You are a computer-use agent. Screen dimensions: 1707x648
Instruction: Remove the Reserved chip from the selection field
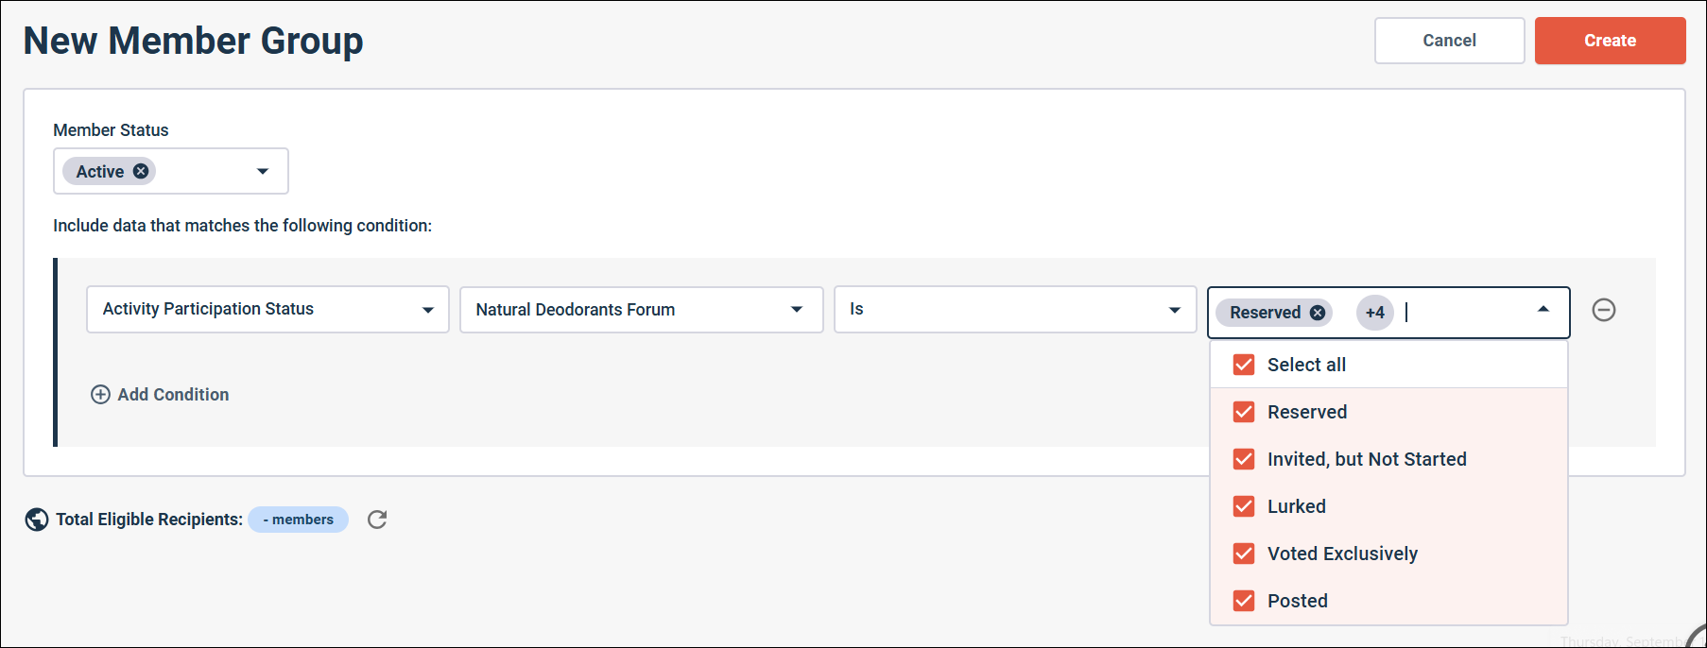(x=1317, y=312)
